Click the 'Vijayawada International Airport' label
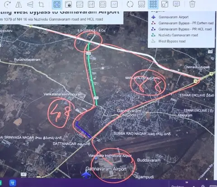Image resolution: width=217 pixels, height=187 pixels. tap(110, 155)
